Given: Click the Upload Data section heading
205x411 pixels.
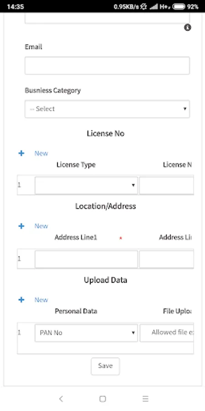Looking at the screenshot, I should pyautogui.click(x=105, y=280).
